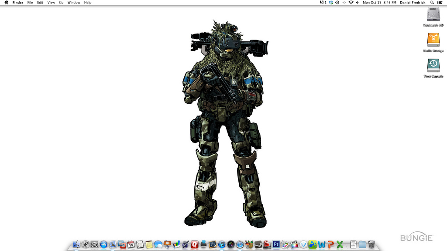Image resolution: width=447 pixels, height=251 pixels.
Task: Open the Finder application menu
Action: tap(17, 3)
